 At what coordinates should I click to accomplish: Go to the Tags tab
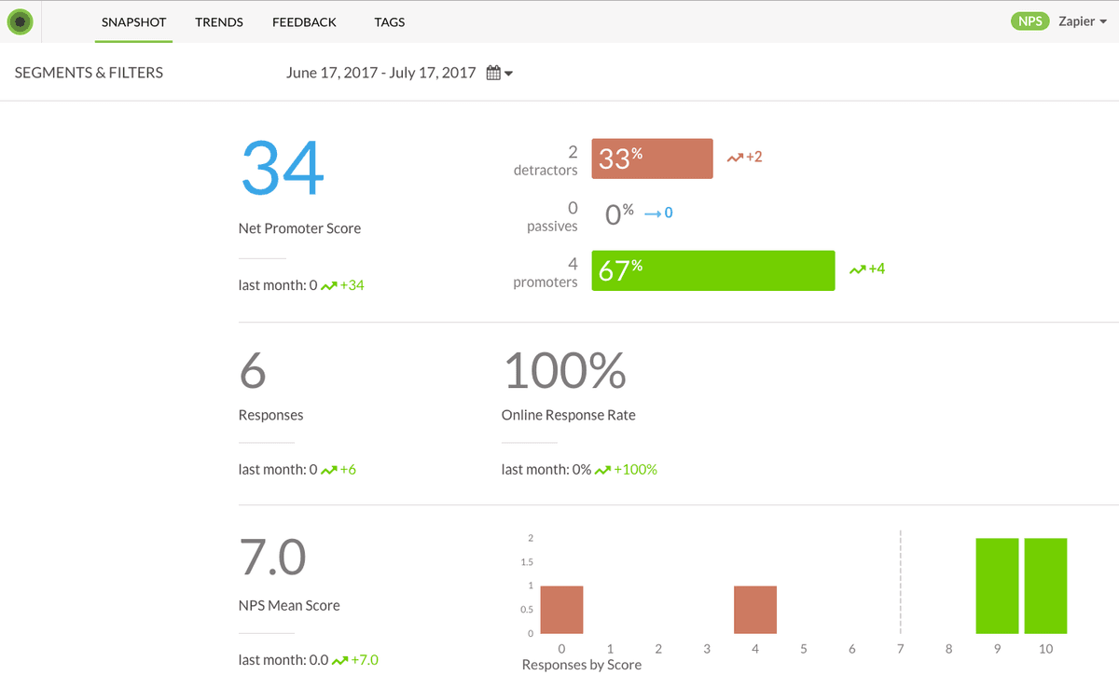tap(390, 21)
